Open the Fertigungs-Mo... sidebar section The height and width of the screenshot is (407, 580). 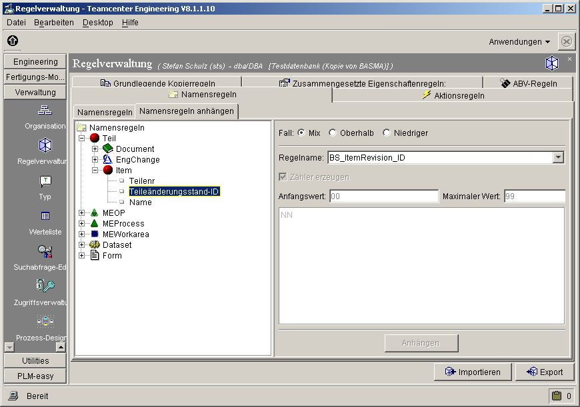coord(35,77)
